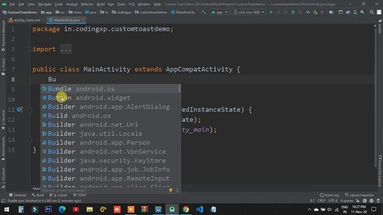Choose Button android.widget suggestion

(110, 98)
